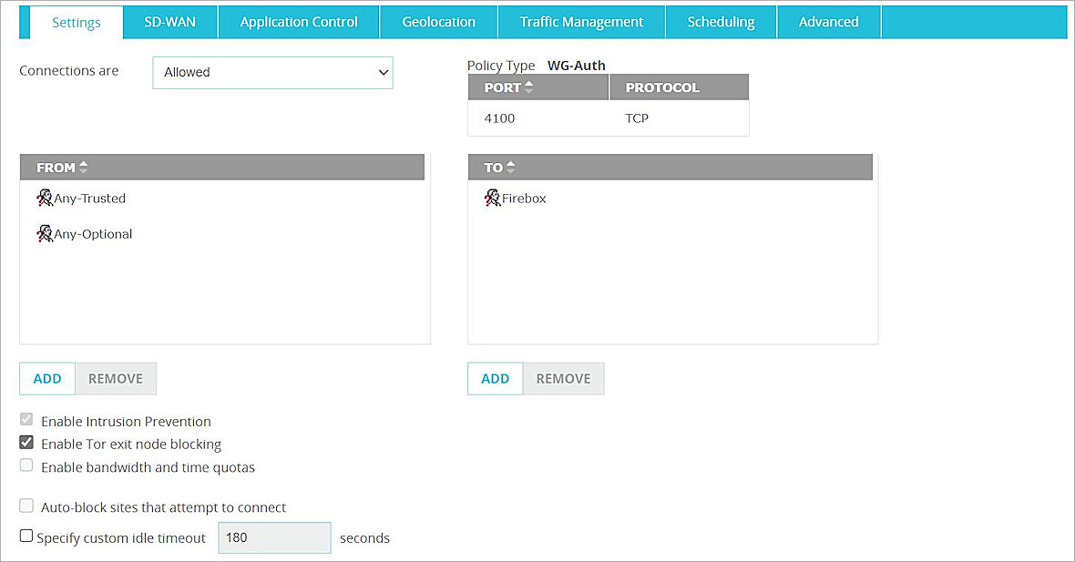This screenshot has width=1075, height=562.
Task: Open the Traffic Management tab
Action: point(581,21)
